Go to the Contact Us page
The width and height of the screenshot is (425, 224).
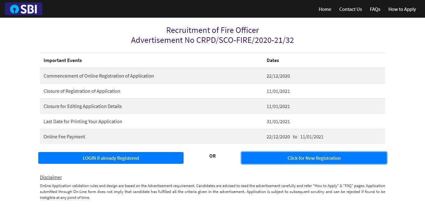coord(350,9)
